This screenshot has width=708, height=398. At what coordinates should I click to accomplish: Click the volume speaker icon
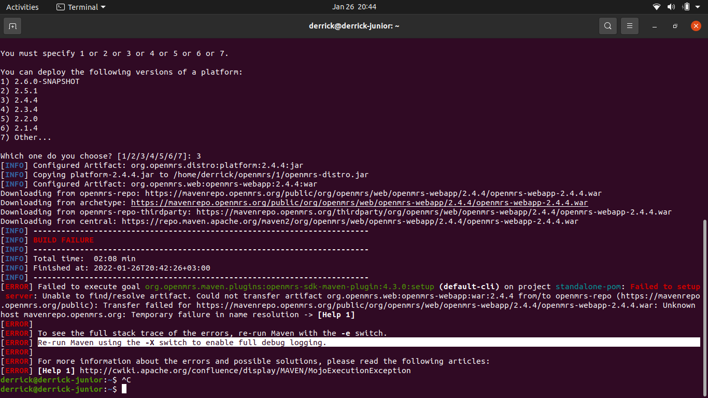click(x=671, y=7)
